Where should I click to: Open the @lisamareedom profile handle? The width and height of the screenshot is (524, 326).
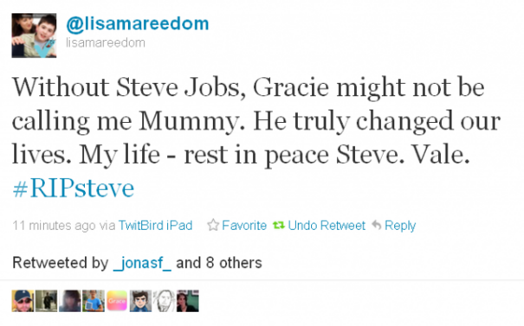click(138, 24)
